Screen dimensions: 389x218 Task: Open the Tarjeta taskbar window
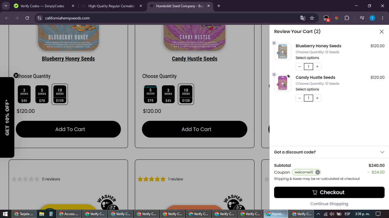pyautogui.click(x=24, y=214)
